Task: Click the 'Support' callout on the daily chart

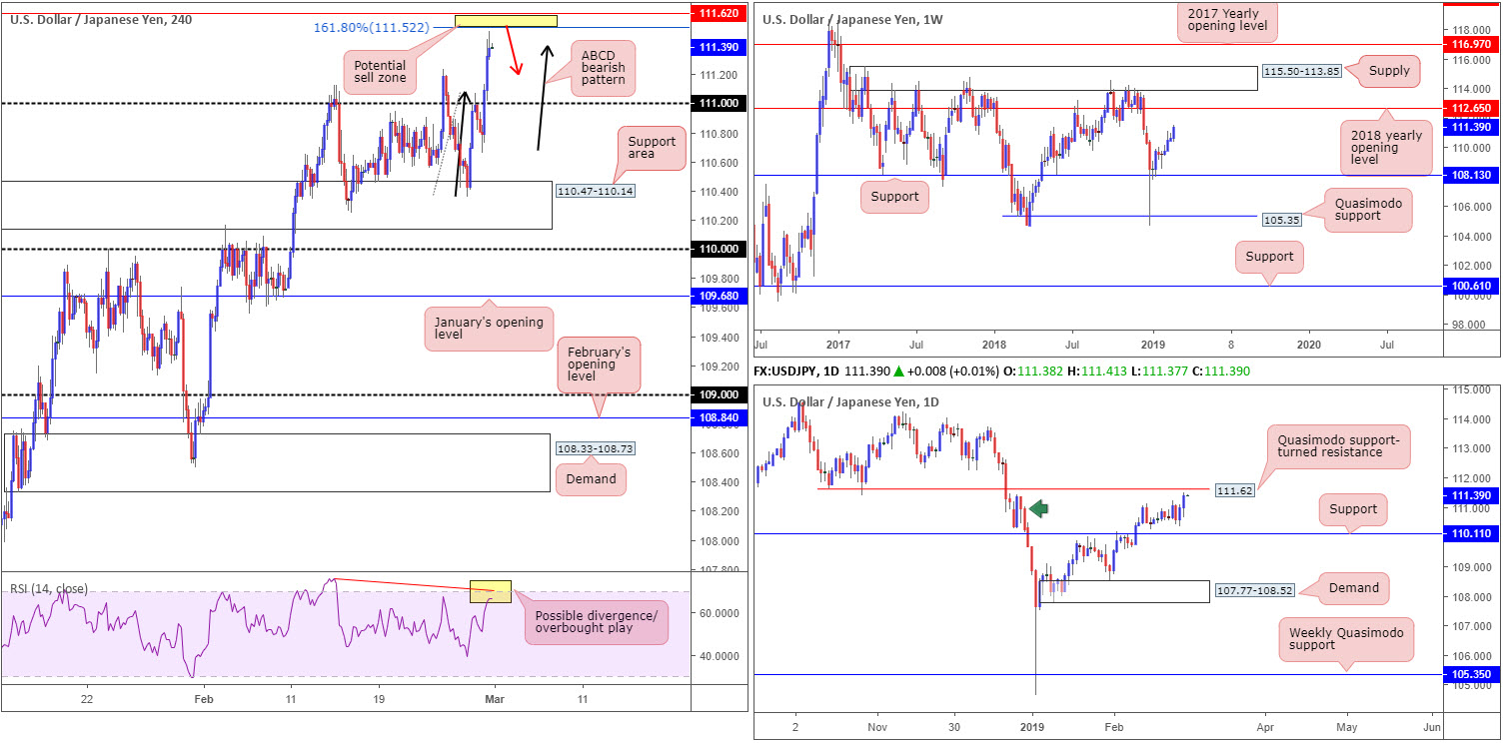Action: tap(1352, 509)
